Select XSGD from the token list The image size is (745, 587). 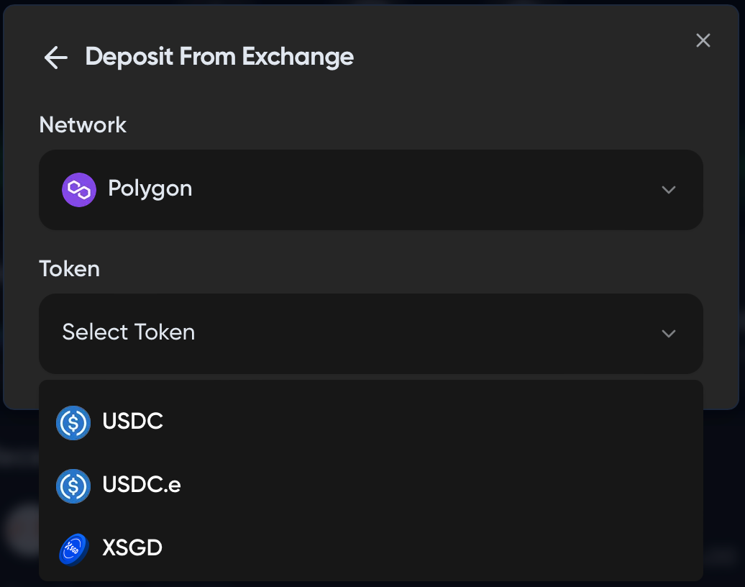coord(132,548)
